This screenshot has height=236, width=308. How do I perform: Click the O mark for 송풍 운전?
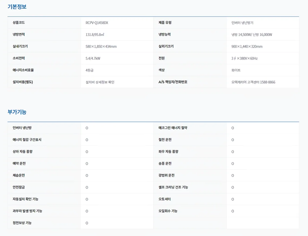pyautogui.click(x=233, y=164)
